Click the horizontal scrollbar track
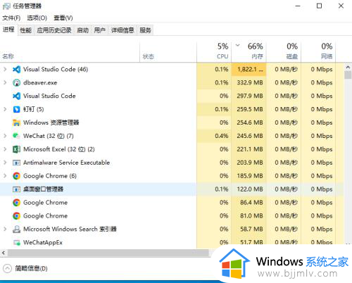 pyautogui.click(x=108, y=253)
